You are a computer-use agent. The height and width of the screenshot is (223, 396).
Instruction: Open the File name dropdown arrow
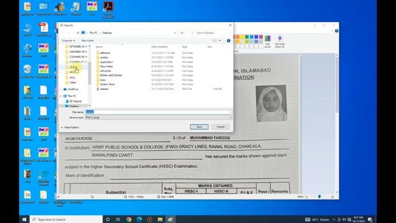230,112
